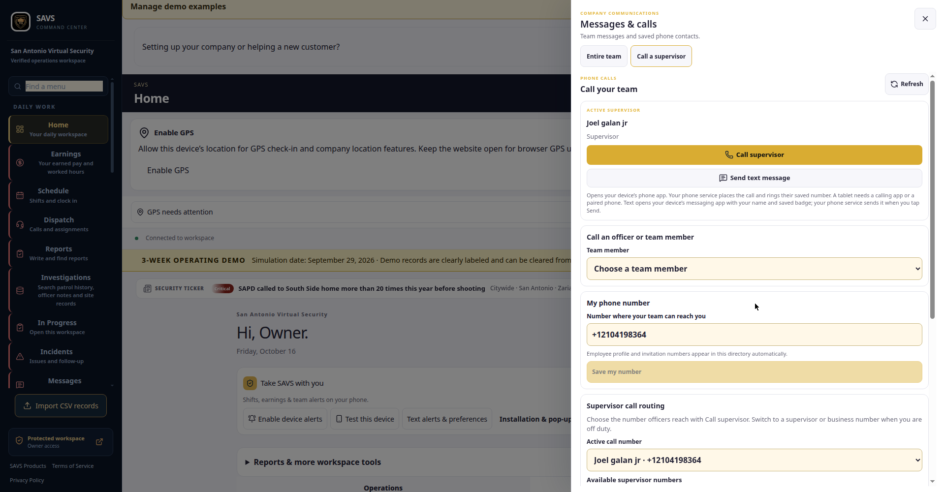945x492 pixels.
Task: Click the yellow Call supervisor button
Action: pos(754,155)
